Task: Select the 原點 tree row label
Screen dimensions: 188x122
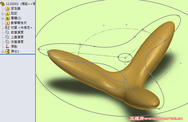Action: [14, 47]
